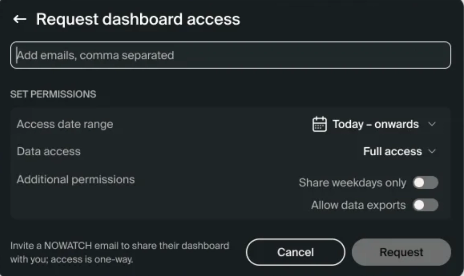Open the Full access data dropdown
Viewport: 464px width, 276px height.
coord(399,152)
